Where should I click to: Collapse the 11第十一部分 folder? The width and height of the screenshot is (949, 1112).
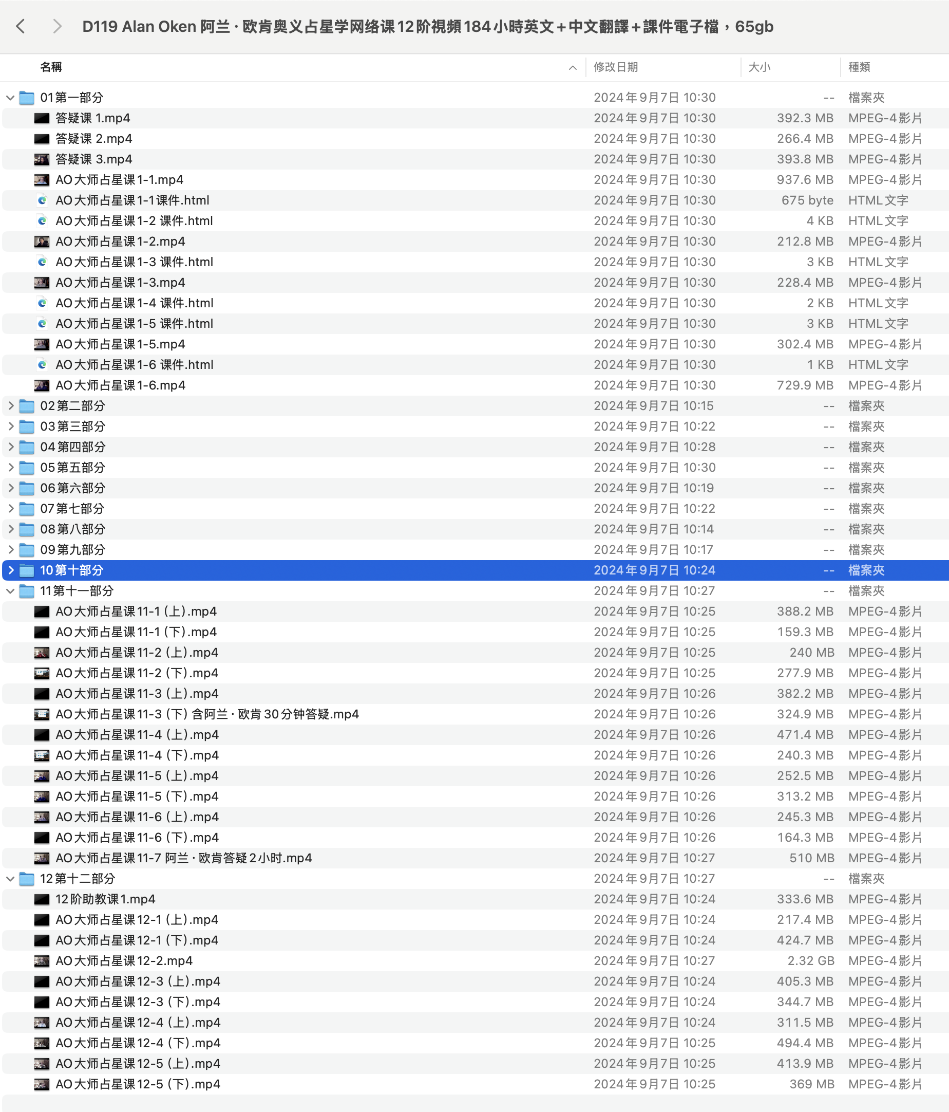10,591
